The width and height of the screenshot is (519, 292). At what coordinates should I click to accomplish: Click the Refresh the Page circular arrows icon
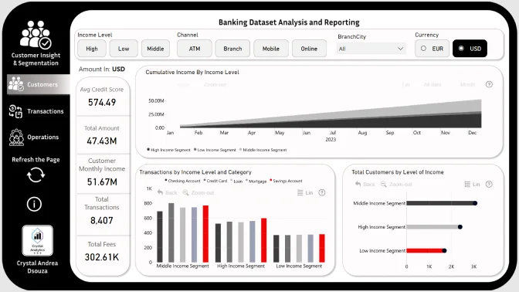tap(36, 175)
